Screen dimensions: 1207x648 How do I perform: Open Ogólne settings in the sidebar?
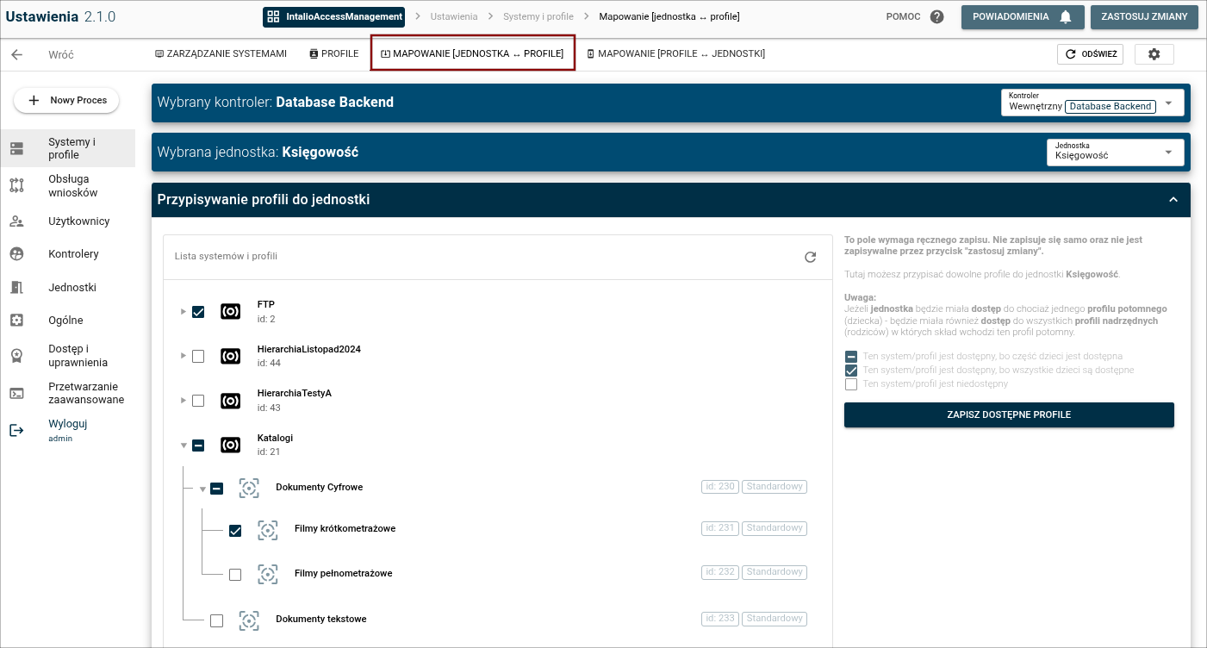pos(67,321)
